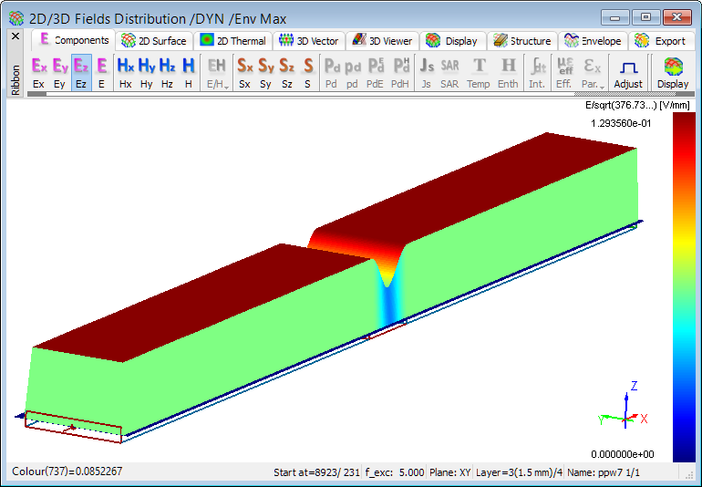Click the Display icon in ribbon

[x=673, y=73]
